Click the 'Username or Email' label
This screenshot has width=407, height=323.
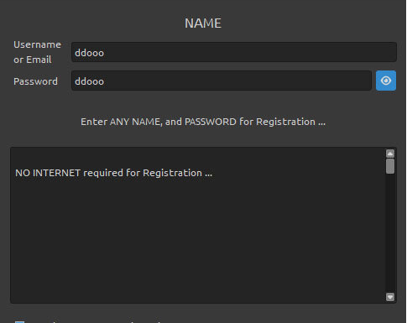(37, 52)
